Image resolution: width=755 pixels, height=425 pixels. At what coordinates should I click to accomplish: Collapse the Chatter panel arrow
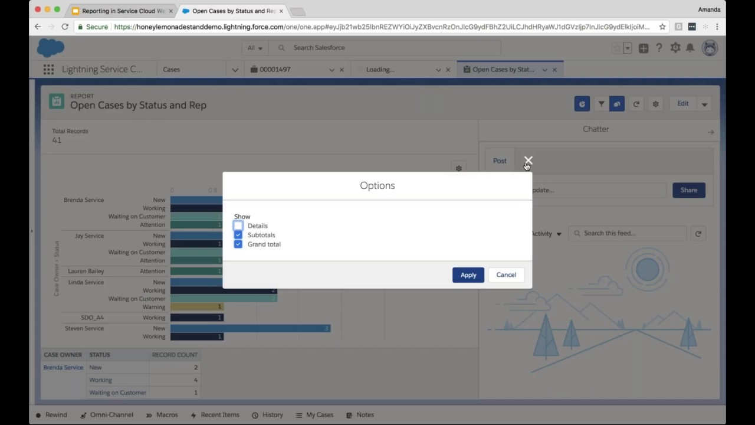click(710, 132)
